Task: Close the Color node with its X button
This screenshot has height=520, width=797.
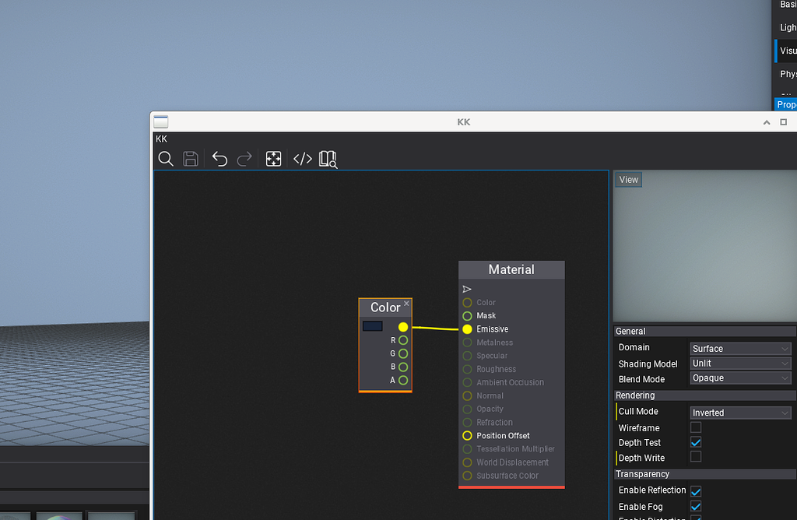Action: coord(406,303)
